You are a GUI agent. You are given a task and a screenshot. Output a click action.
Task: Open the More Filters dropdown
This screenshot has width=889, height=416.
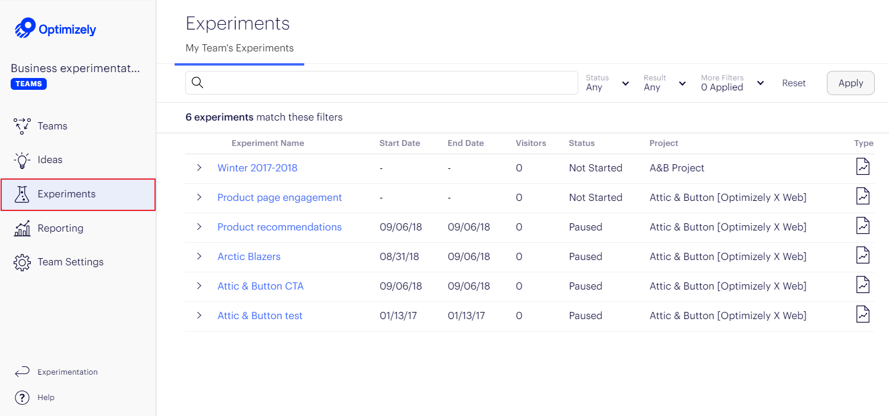point(732,83)
